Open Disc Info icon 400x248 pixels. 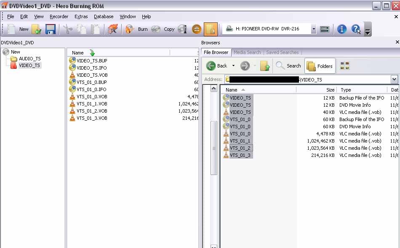click(182, 29)
